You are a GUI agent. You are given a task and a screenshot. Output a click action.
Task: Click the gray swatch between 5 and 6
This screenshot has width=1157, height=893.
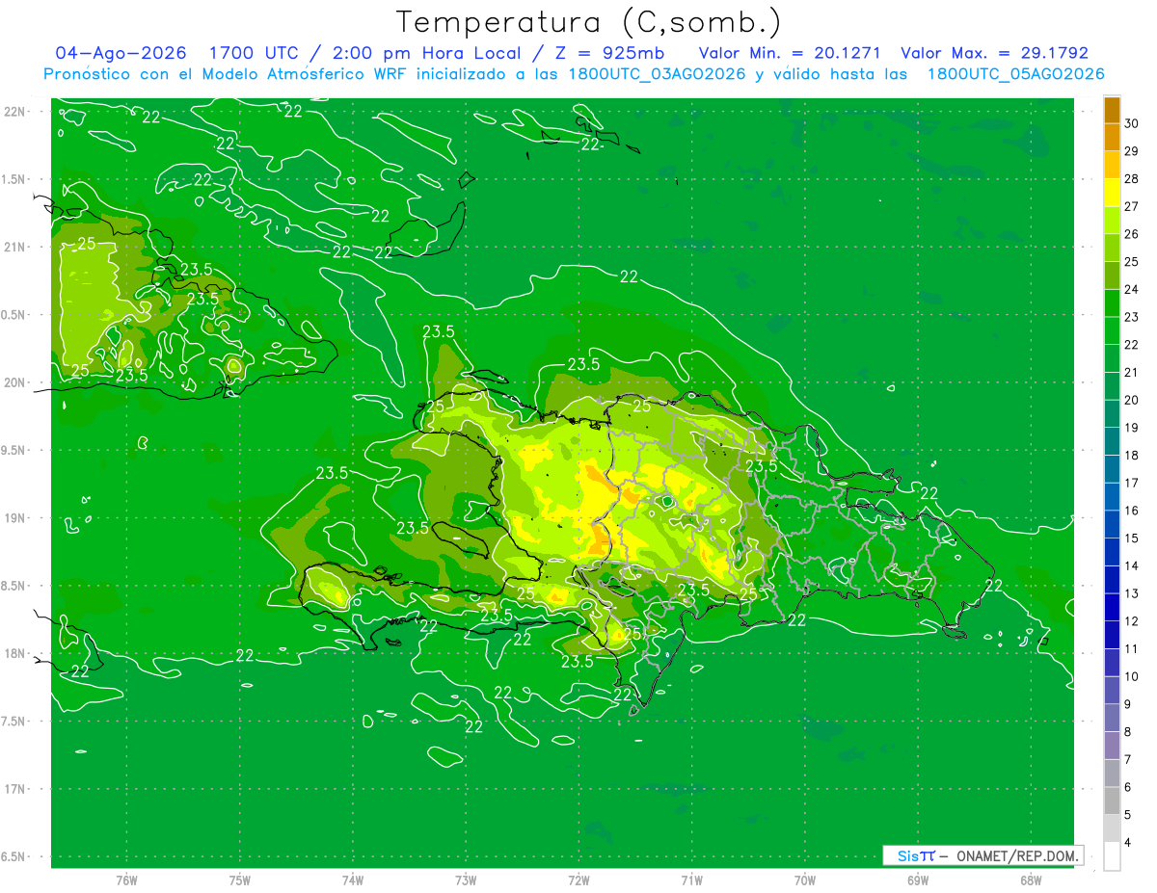click(1112, 801)
